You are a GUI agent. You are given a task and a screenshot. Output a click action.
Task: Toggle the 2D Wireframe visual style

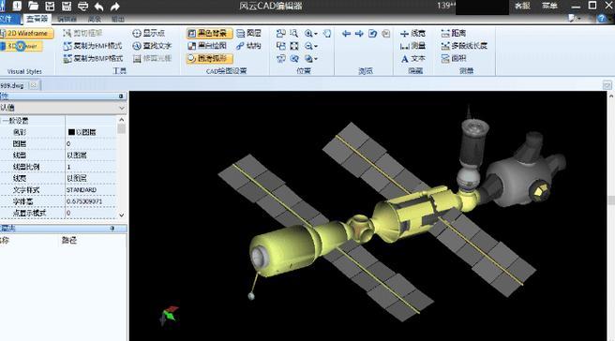click(x=26, y=34)
